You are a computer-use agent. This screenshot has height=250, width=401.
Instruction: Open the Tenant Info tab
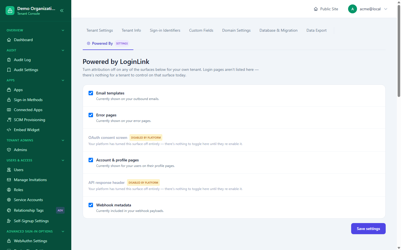pos(131,30)
